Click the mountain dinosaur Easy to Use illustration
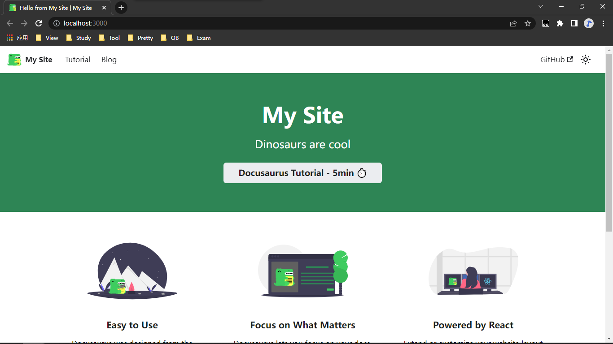Screen dimensions: 613x344 132,271
